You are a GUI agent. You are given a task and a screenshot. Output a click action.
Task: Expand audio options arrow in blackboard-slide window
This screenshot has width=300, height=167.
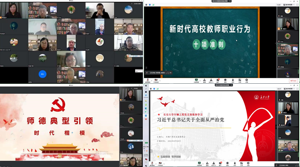pyautogui.click(x=152, y=81)
